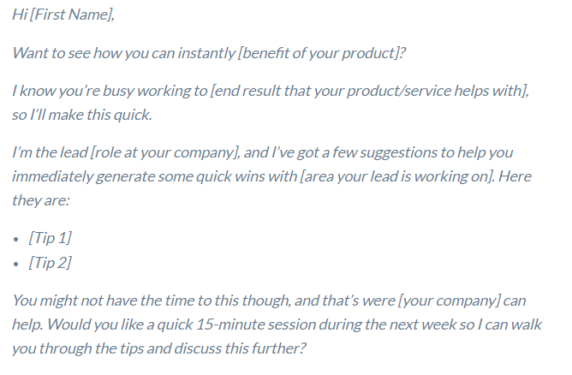Click the '[Tip 2]' bullet item
The image size is (572, 375).
[51, 263]
